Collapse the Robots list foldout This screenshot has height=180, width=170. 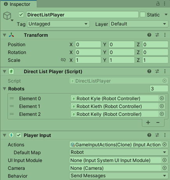click(x=4, y=89)
